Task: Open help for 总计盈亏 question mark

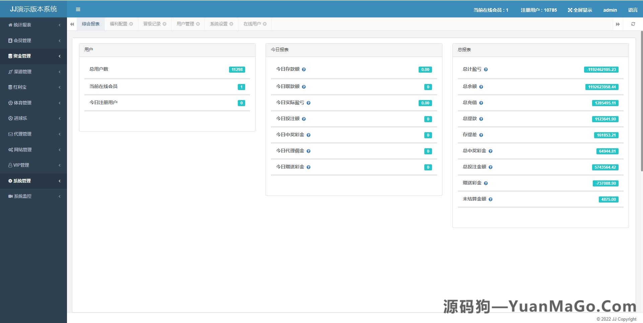Action: (486, 70)
